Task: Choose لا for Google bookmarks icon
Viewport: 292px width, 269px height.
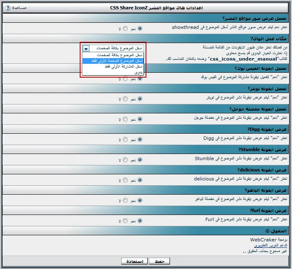Action: pyautogui.click(x=125, y=119)
